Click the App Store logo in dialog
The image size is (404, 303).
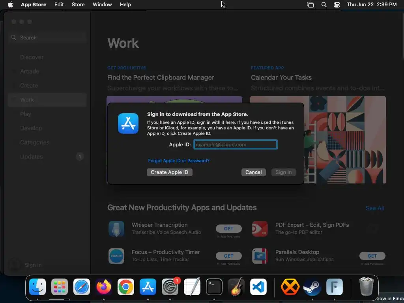click(x=128, y=123)
